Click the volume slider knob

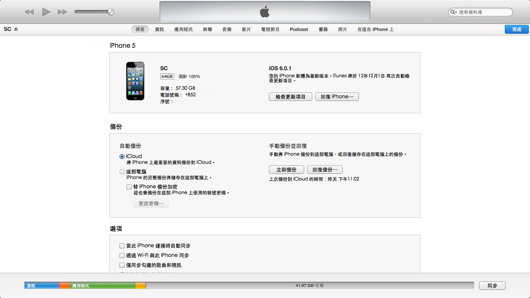(111, 12)
